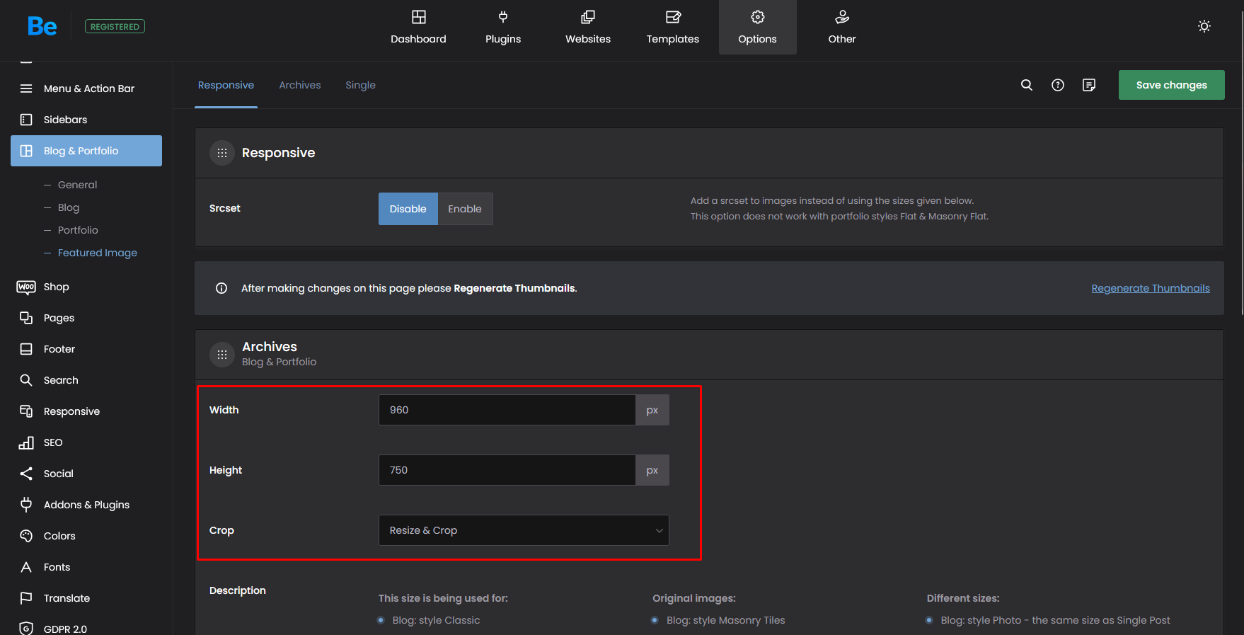
Task: Open the Plugins section
Action: click(503, 28)
